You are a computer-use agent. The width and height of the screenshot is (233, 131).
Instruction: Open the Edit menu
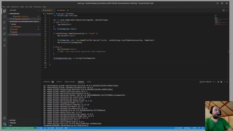click(x=8, y=7)
